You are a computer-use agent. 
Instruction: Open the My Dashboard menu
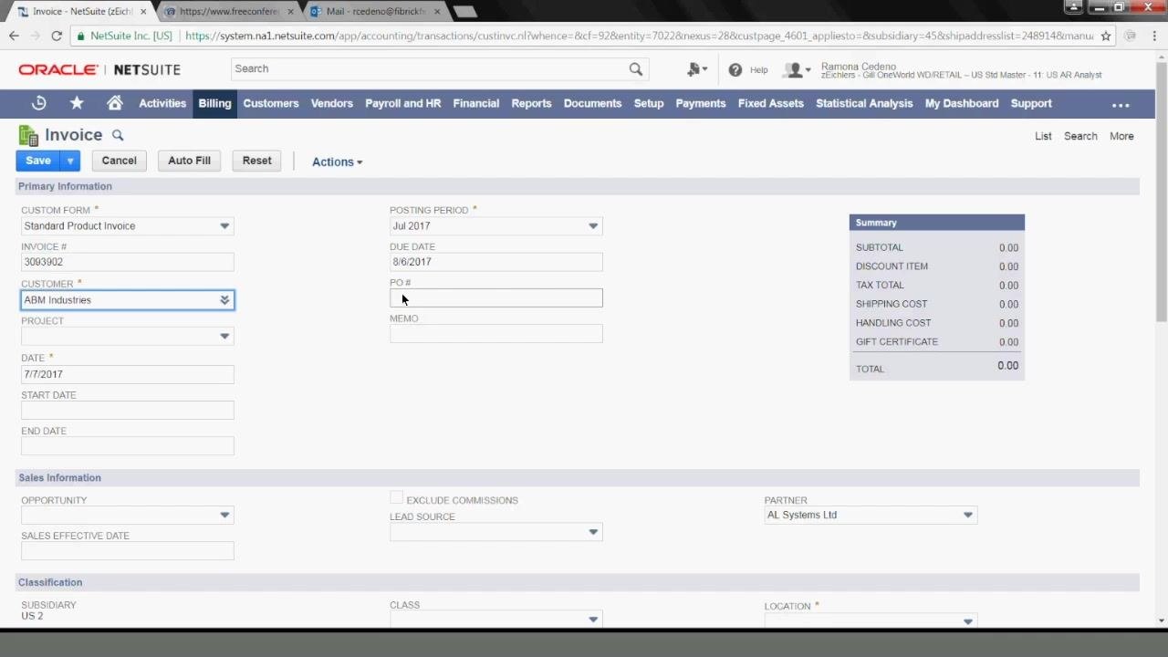click(x=962, y=103)
